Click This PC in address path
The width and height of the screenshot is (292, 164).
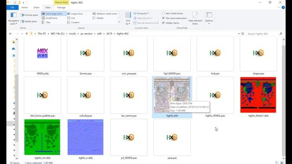coord(42,34)
